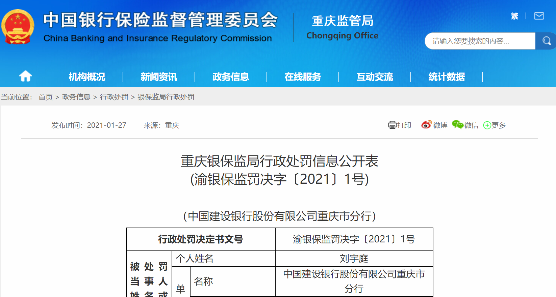Screen dimensions: 556x297
Task: Open the 政务信息 menu
Action: coord(231,77)
